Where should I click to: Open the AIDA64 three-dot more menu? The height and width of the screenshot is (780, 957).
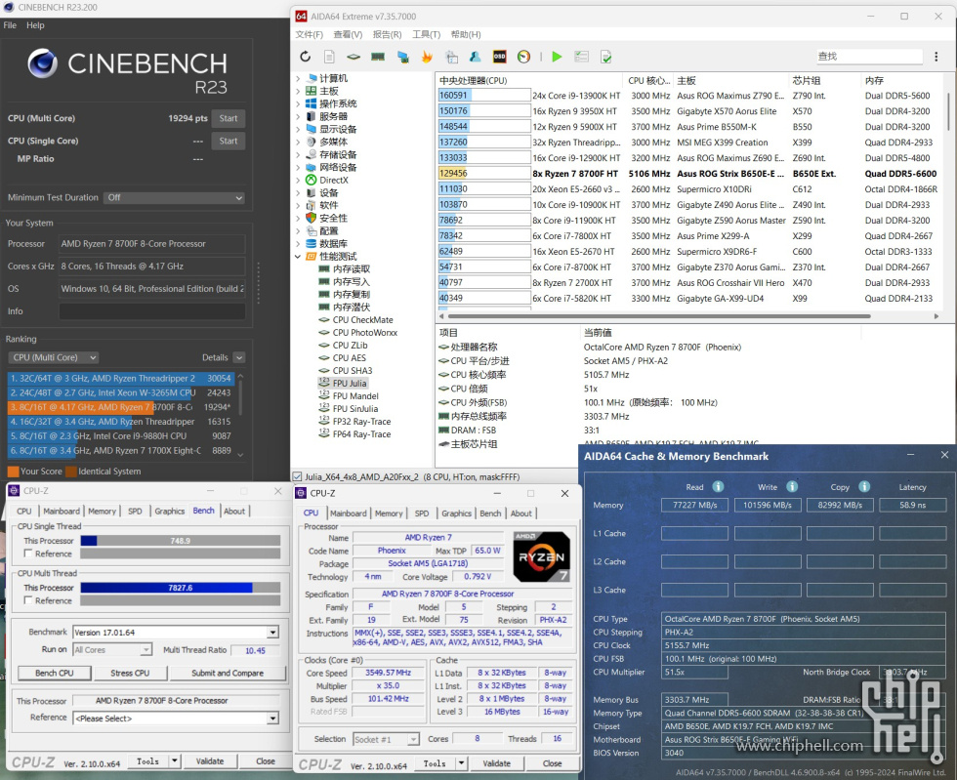coord(936,57)
